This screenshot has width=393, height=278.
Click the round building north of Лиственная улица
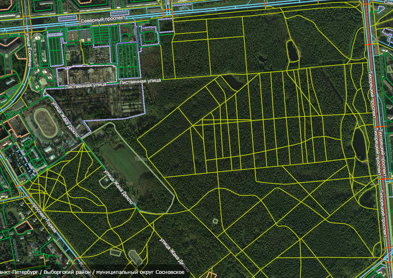(x=125, y=37)
